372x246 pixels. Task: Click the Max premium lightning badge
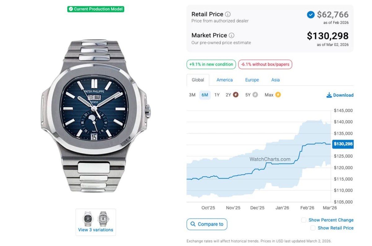pos(278,95)
